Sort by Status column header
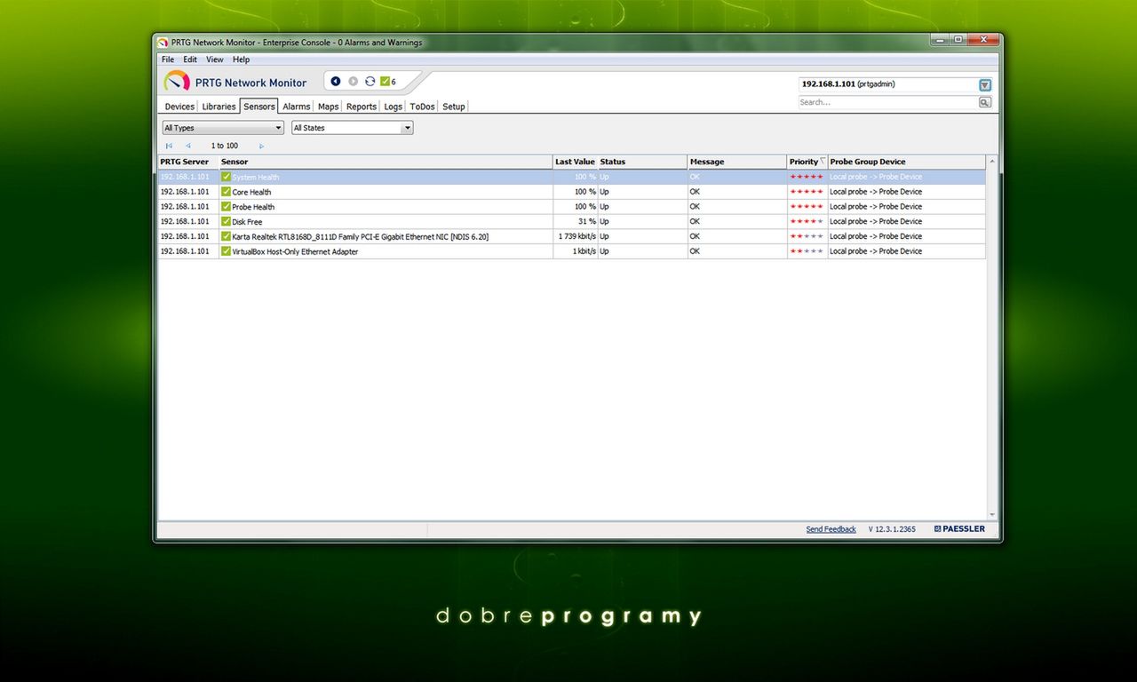The height and width of the screenshot is (682, 1137). pos(642,162)
